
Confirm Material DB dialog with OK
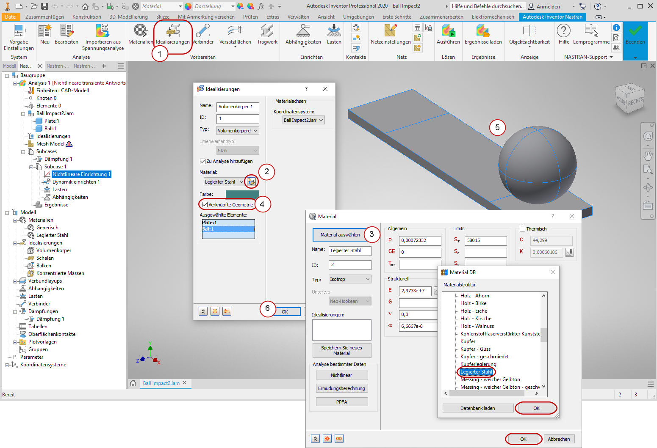click(x=536, y=408)
